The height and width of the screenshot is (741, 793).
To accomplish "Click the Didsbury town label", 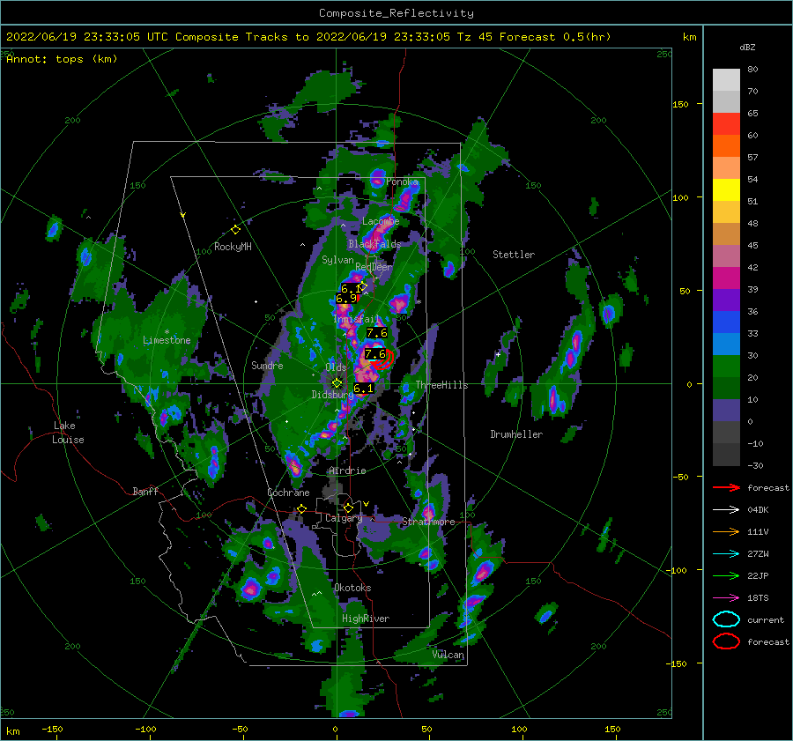I will tap(332, 395).
